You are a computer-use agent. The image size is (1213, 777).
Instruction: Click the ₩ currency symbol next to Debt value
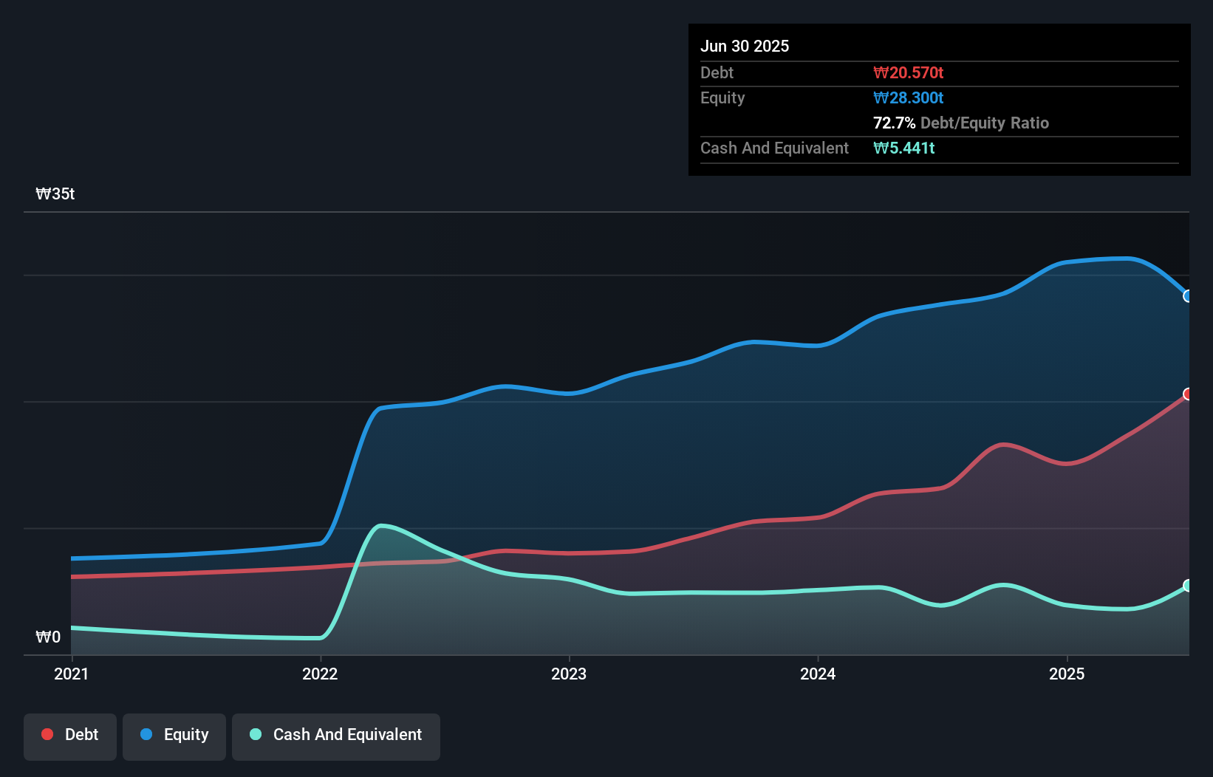(x=880, y=72)
